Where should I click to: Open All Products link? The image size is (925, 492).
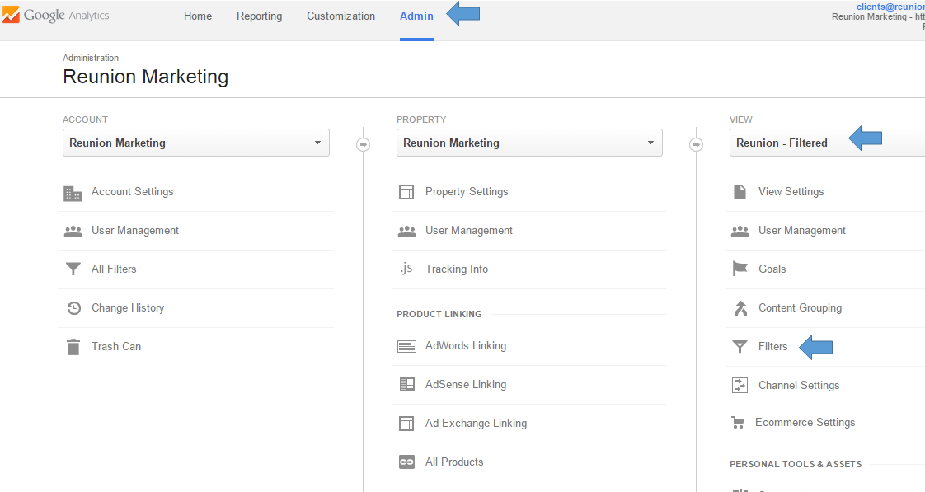(454, 462)
